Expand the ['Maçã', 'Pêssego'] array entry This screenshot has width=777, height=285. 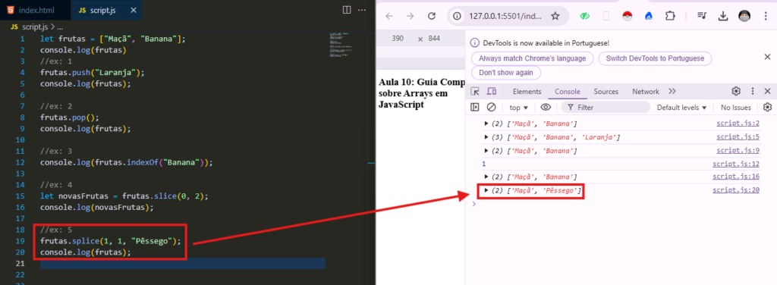click(x=486, y=190)
